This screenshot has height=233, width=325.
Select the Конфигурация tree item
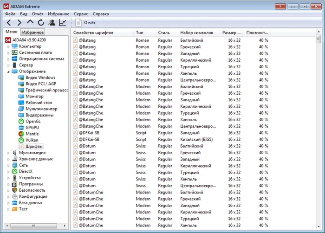click(x=33, y=196)
